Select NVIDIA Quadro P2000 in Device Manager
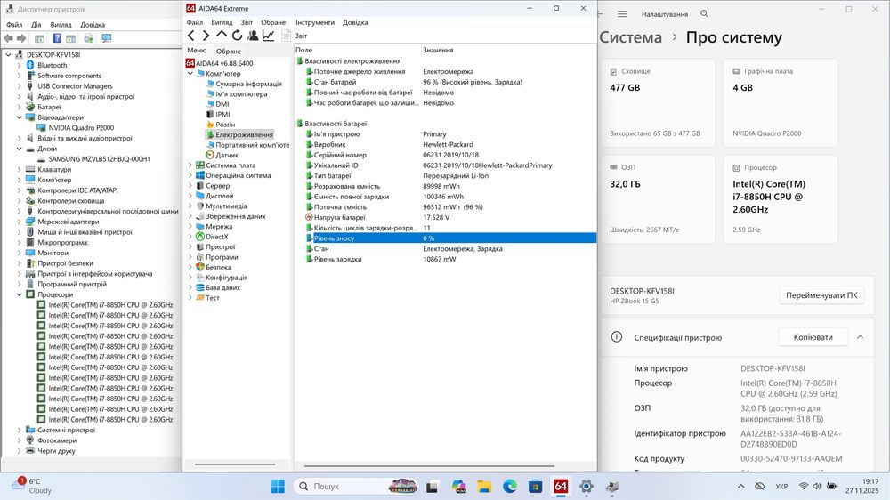 click(81, 128)
